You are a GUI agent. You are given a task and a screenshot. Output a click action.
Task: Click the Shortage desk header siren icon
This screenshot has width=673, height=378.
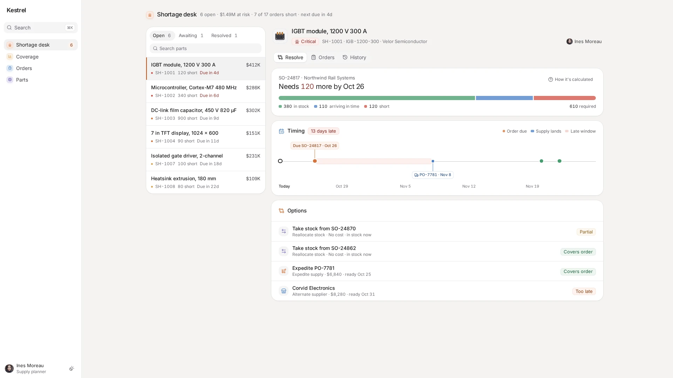pos(150,15)
